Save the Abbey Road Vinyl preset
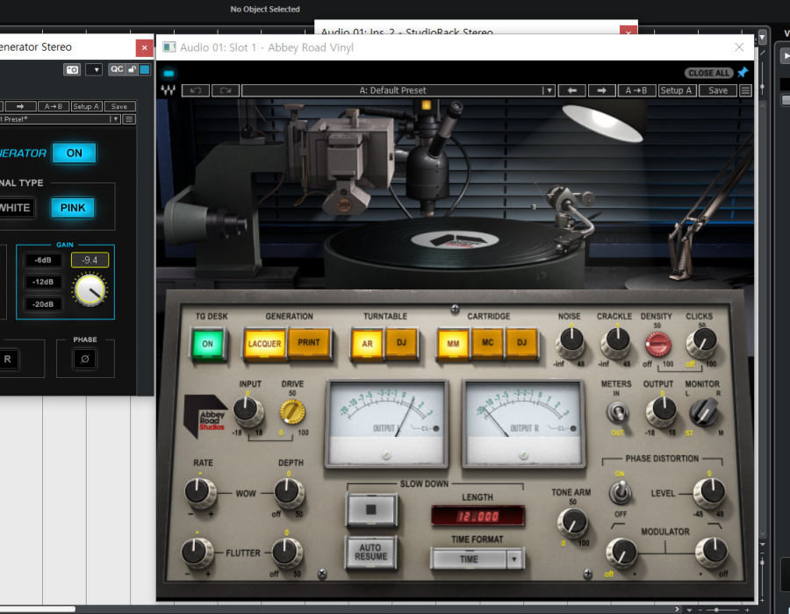The width and height of the screenshot is (790, 614). point(717,90)
